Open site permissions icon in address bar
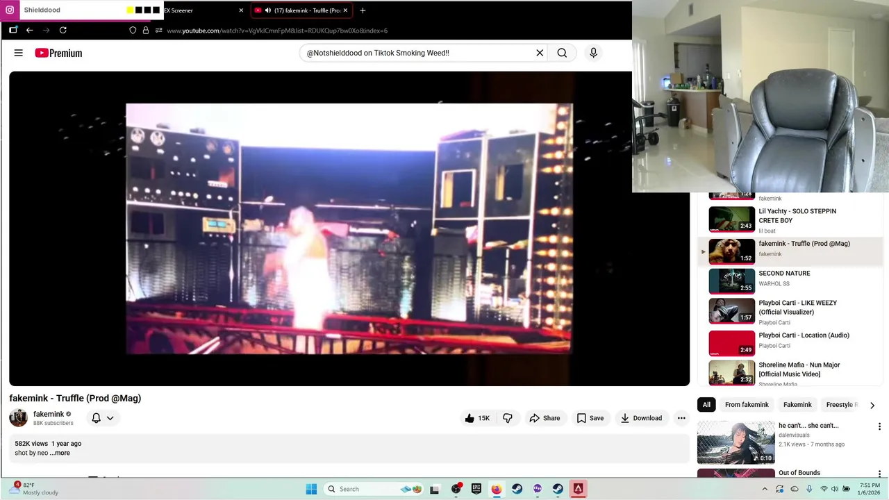 pyautogui.click(x=159, y=31)
